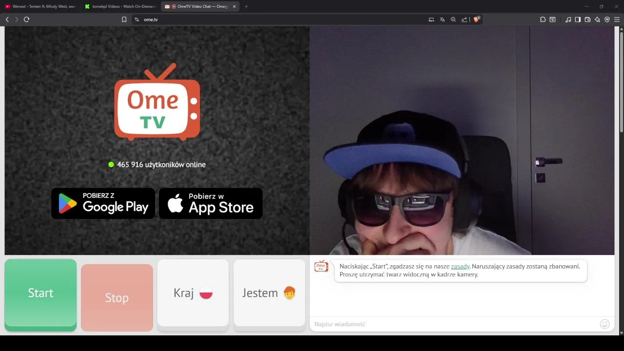Open the install-app screen icon in address bar
The image size is (624, 351).
click(431, 19)
